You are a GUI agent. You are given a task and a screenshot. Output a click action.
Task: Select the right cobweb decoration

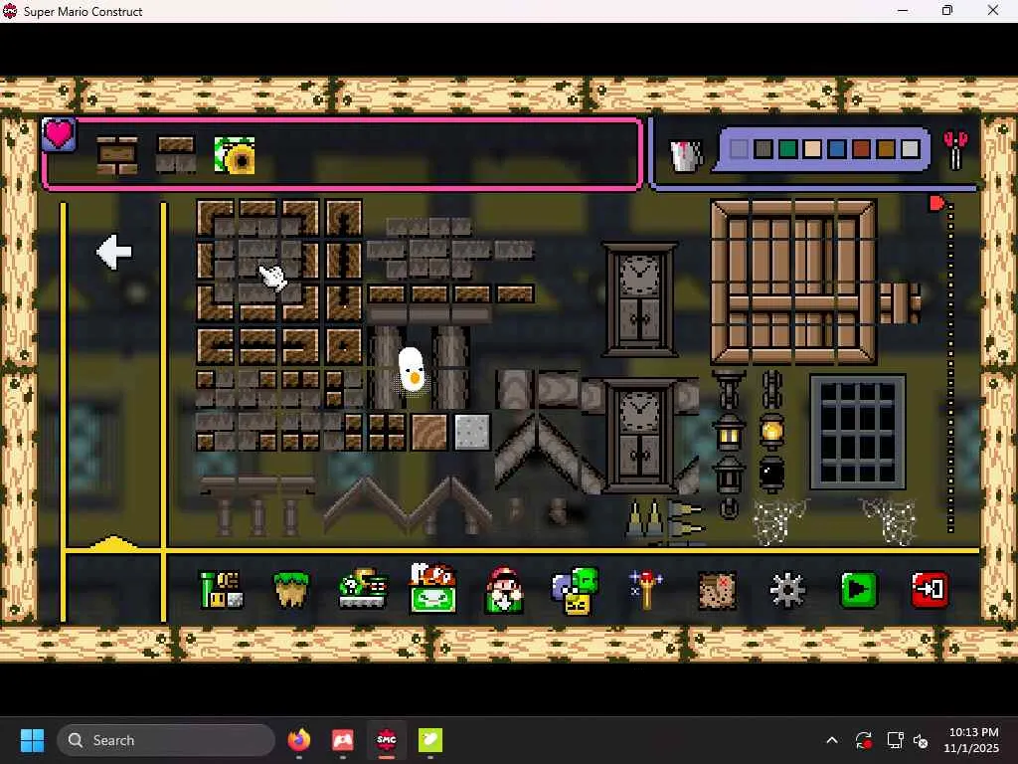click(889, 521)
